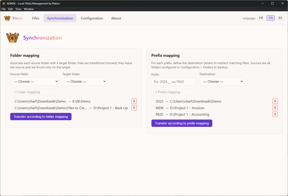Delete the Project 1 - Back Up mapping

tap(134, 108)
